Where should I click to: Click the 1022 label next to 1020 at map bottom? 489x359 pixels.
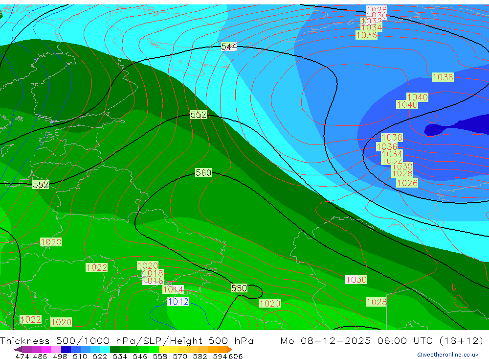pos(30,319)
